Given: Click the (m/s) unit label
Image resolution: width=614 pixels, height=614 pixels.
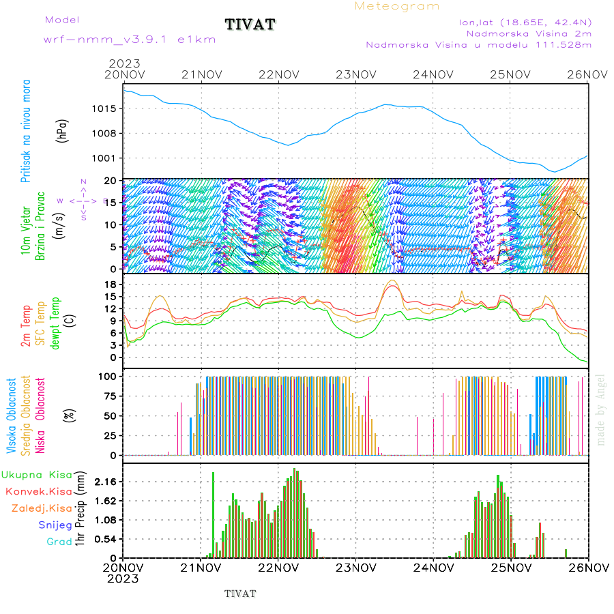Looking at the screenshot, I should tap(59, 226).
